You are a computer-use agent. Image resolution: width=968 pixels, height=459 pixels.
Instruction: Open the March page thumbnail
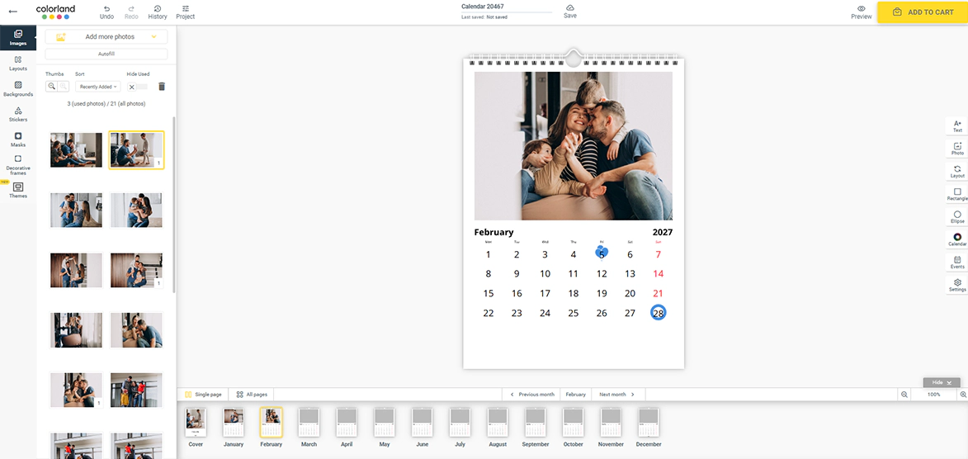pyautogui.click(x=309, y=424)
